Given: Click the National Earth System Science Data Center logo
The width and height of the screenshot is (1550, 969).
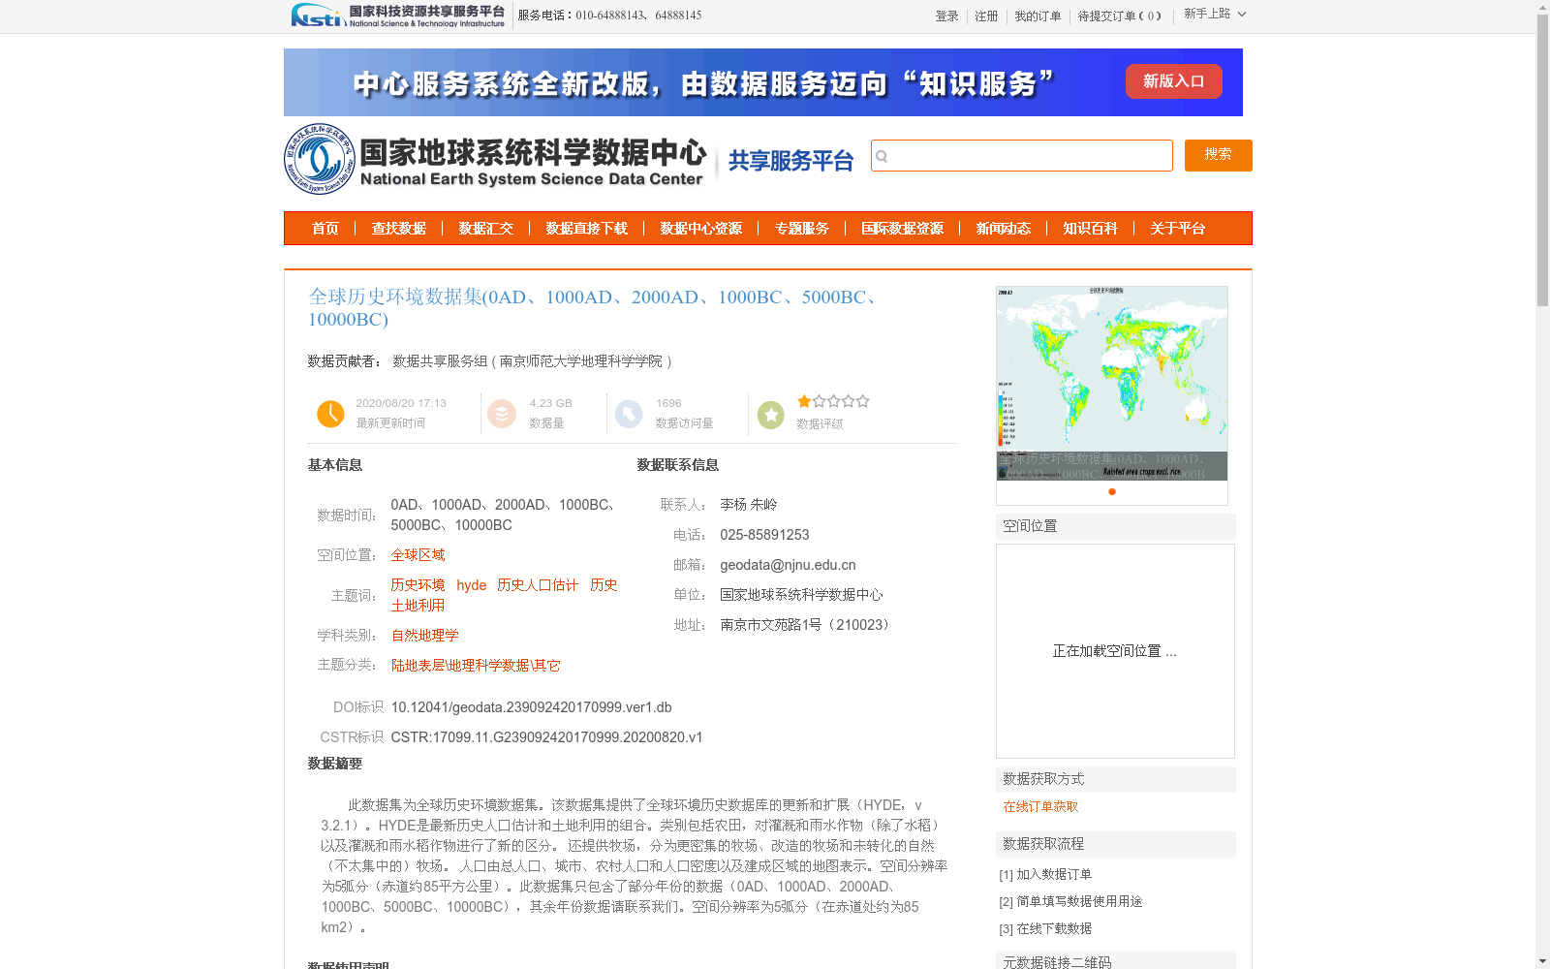Looking at the screenshot, I should 496,159.
